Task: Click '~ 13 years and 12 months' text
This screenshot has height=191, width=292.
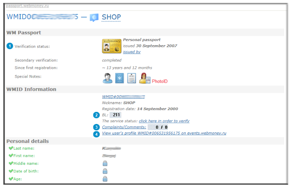Action: coord(127,68)
